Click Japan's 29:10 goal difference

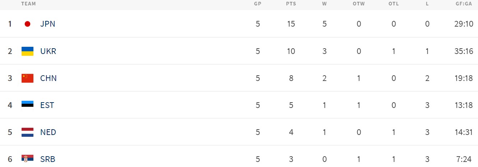(463, 24)
